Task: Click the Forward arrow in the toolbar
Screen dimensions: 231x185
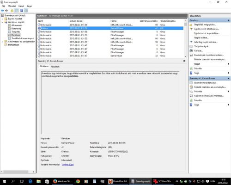Action: [x=6, y=11]
